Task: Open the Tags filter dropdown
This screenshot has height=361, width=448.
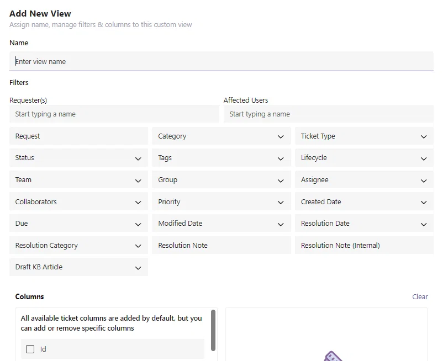Action: [x=222, y=158]
